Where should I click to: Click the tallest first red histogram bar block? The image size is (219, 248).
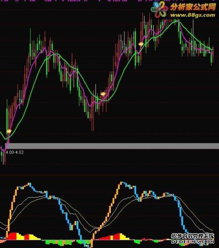pos(12,236)
